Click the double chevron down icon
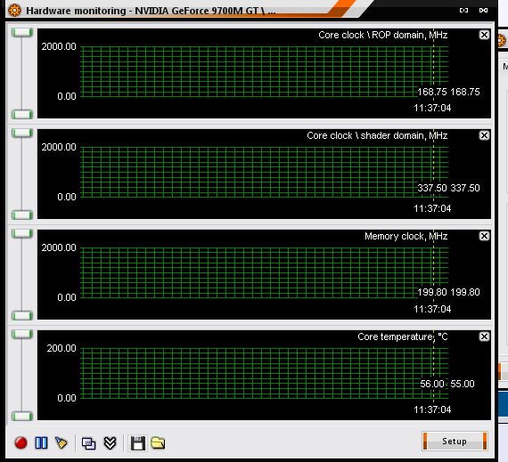Screen dimensions: 508x462 (x=111, y=443)
